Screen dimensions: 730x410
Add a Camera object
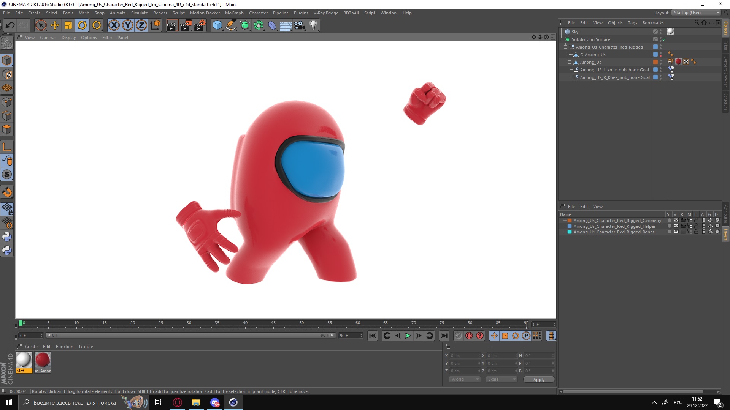pyautogui.click(x=300, y=25)
